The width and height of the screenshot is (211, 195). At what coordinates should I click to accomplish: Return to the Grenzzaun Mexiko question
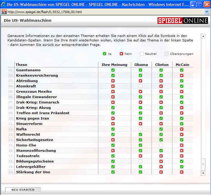(x=34, y=92)
